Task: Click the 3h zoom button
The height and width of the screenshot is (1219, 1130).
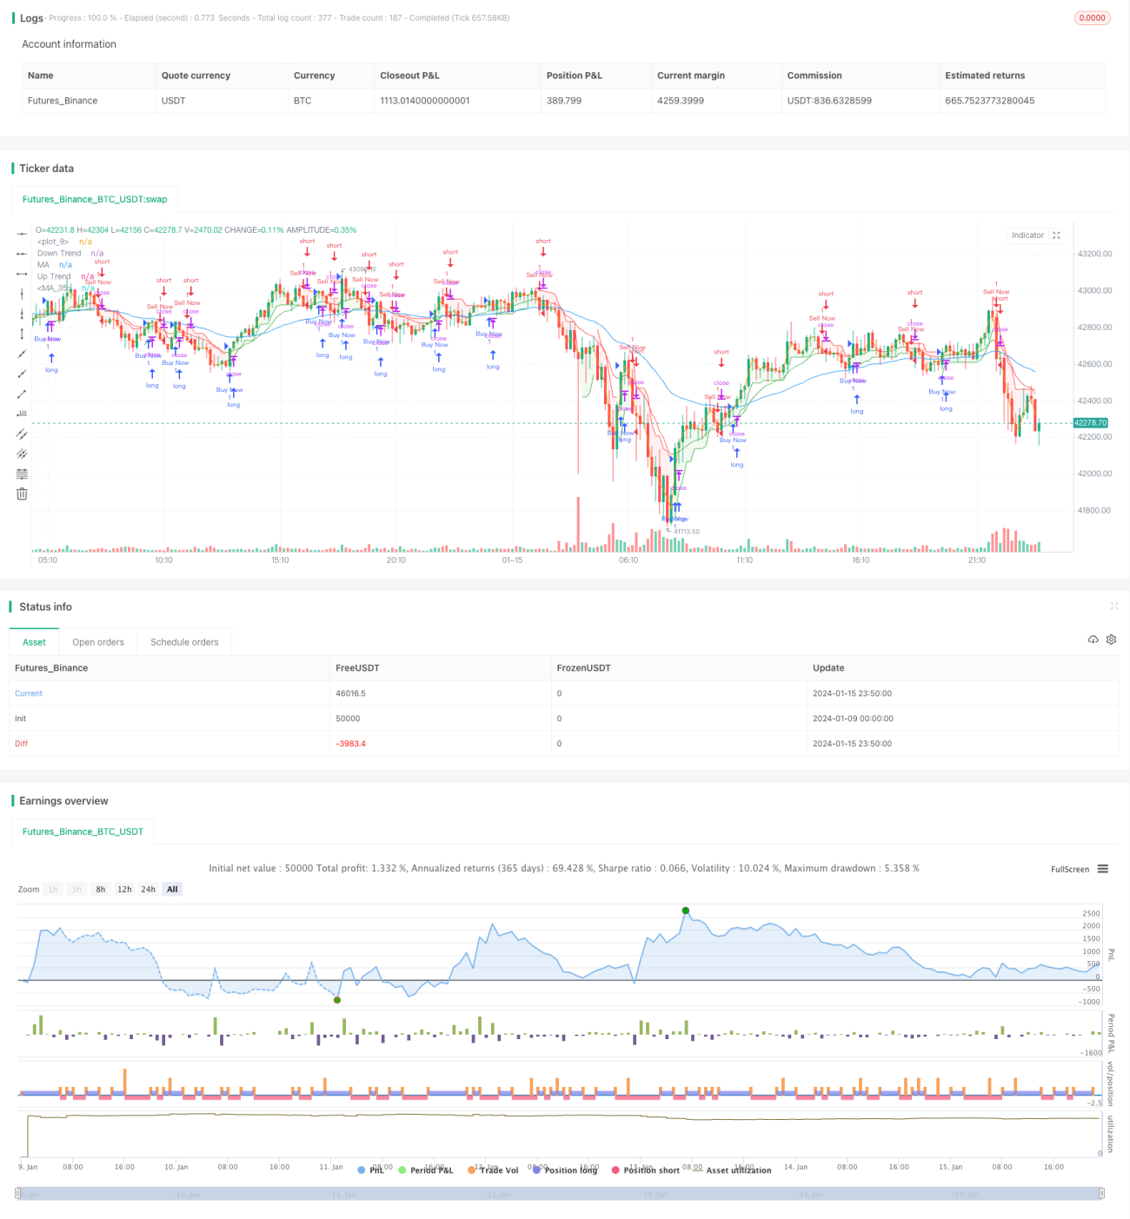Action: coord(76,889)
